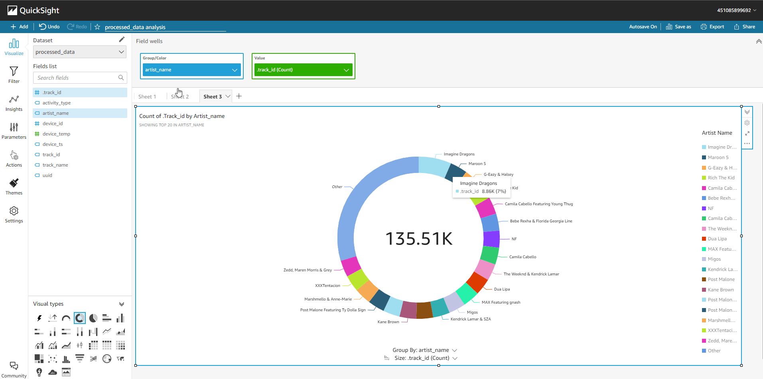The image size is (763, 379).
Task: Click the Dua Lipa legend color swatch
Action: click(704, 239)
